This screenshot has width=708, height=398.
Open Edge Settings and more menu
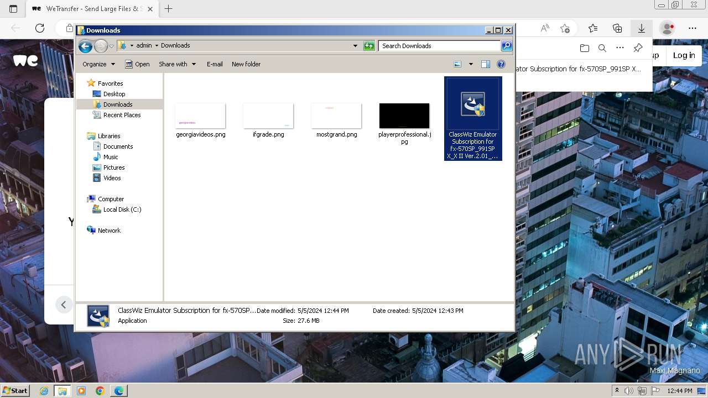pos(693,28)
